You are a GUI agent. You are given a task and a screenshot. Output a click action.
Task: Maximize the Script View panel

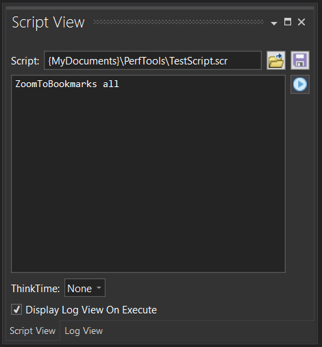pos(288,22)
